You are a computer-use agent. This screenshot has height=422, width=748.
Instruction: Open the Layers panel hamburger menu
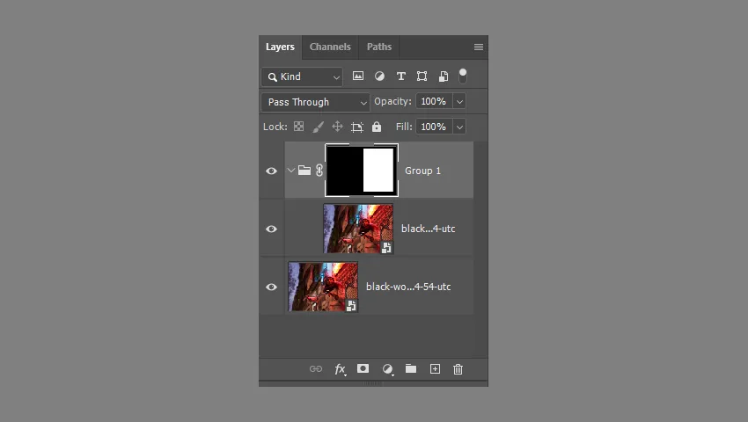click(x=478, y=47)
